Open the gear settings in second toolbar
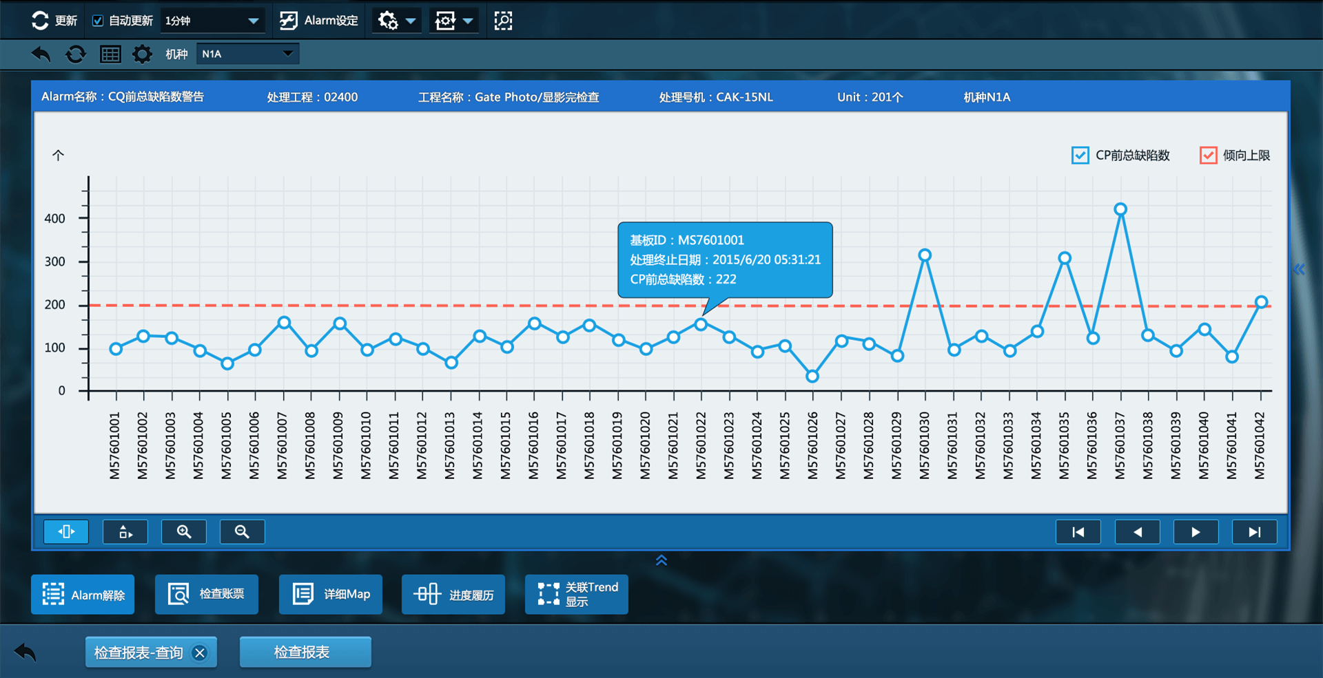The height and width of the screenshot is (678, 1323). click(142, 54)
